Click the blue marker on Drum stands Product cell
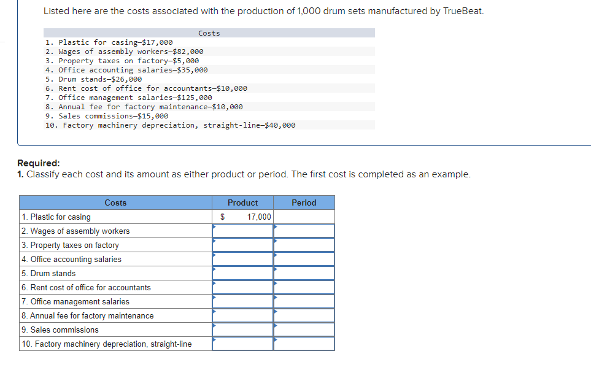The image size is (591, 386). (x=214, y=270)
